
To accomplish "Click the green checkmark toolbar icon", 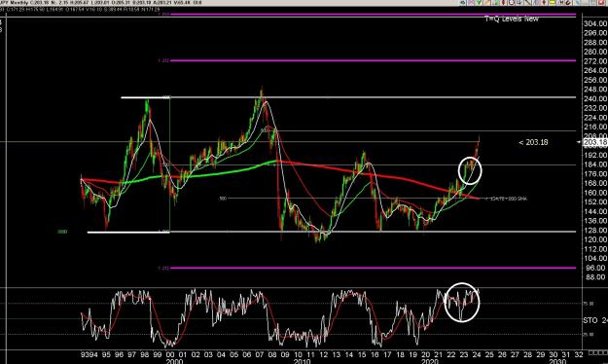I will (479, 2).
